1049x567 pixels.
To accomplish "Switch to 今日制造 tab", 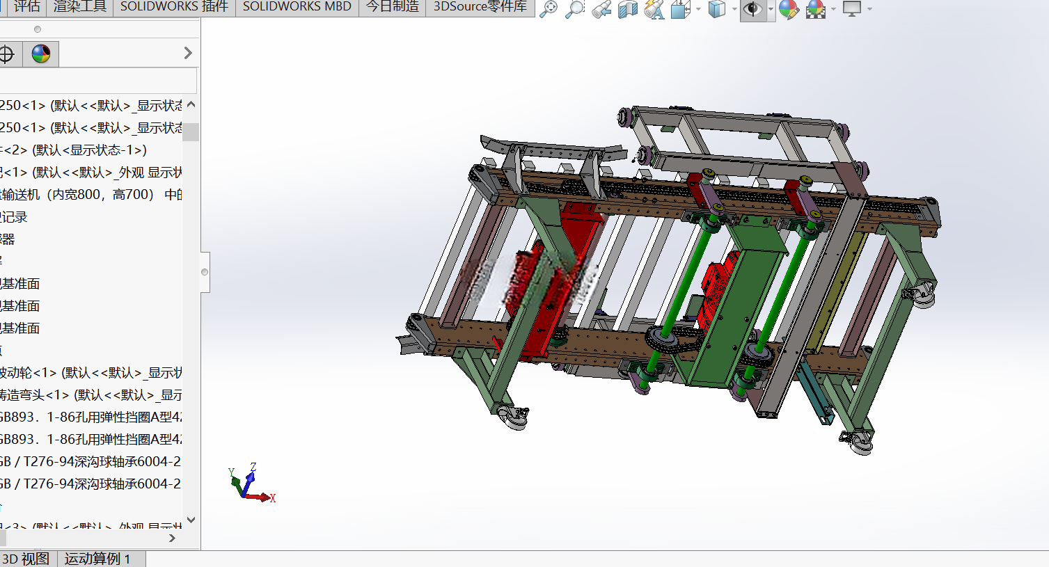I will [393, 7].
